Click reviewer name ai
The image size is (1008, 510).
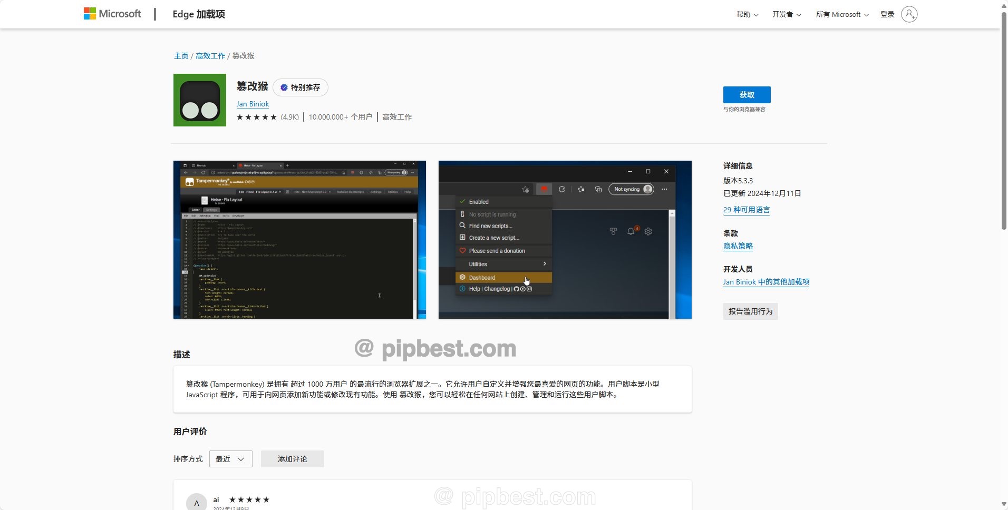(x=216, y=499)
